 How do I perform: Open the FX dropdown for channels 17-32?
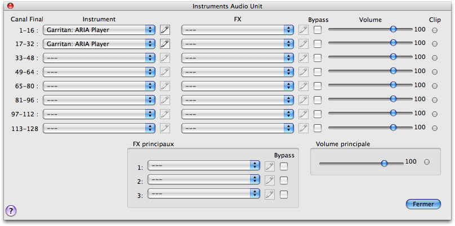(238, 43)
